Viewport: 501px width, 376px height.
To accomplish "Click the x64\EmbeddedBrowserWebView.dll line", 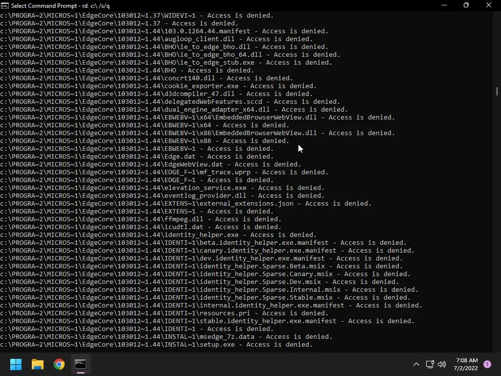I will [198, 117].
